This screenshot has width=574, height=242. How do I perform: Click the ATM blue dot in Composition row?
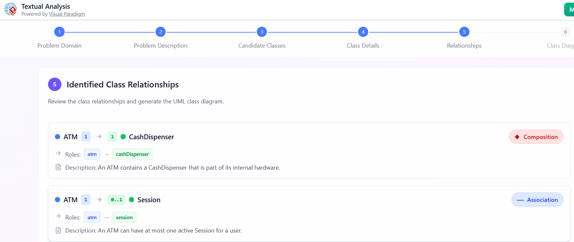pos(57,137)
